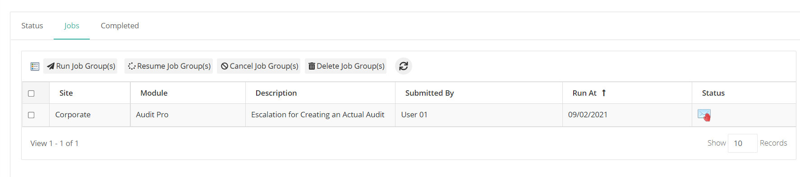The image size is (800, 177).
Task: Select the Jobs tab
Action: click(x=72, y=26)
